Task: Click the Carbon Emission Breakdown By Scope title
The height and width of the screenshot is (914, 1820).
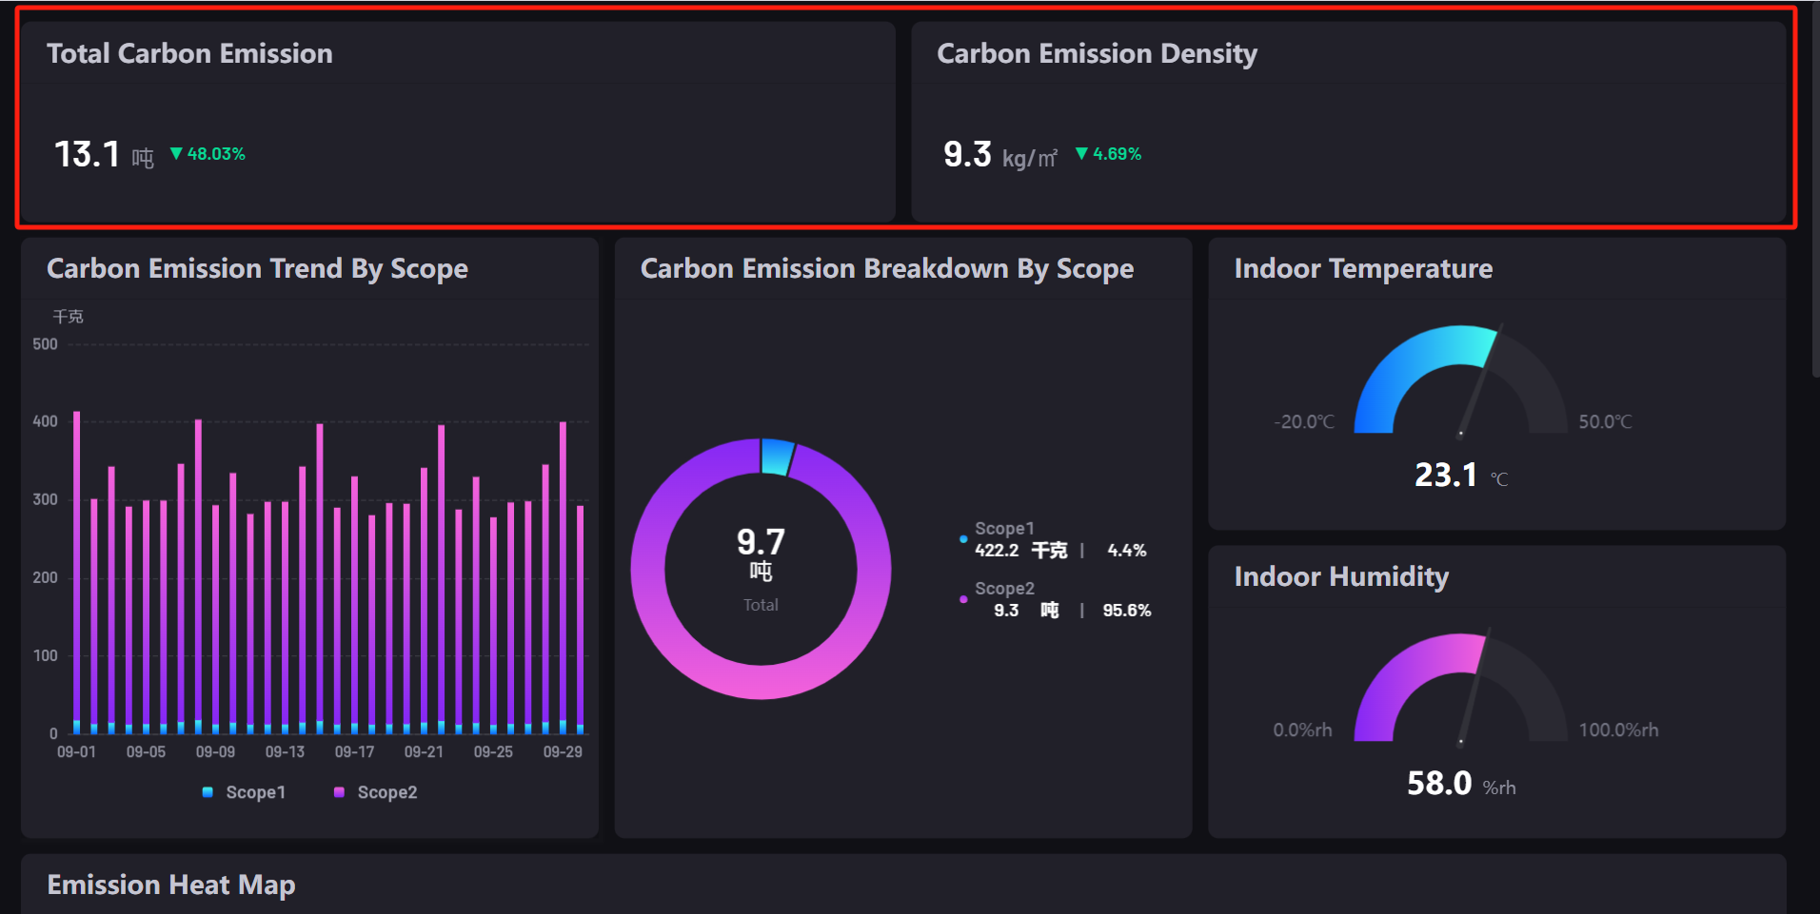Action: (x=886, y=268)
